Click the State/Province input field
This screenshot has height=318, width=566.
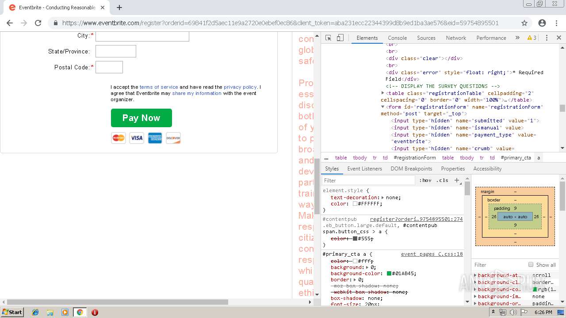click(x=116, y=51)
